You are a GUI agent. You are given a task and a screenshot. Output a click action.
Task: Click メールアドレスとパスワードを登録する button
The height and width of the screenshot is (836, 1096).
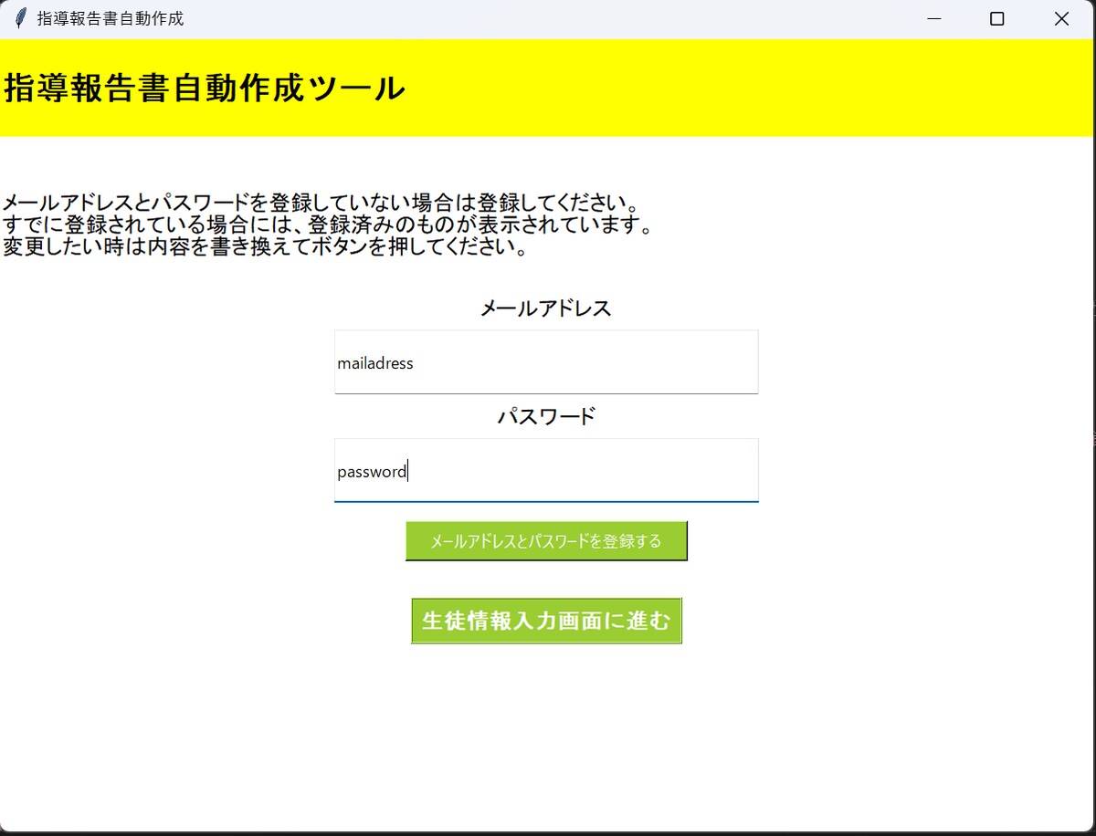(x=546, y=541)
